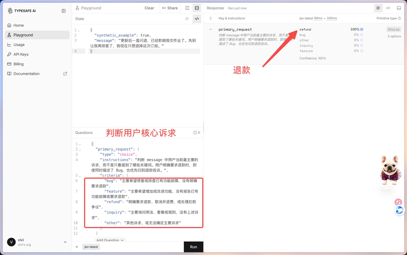The width and height of the screenshot is (407, 255).
Task: Click Primary type info icon
Action: pyautogui.click(x=399, y=18)
